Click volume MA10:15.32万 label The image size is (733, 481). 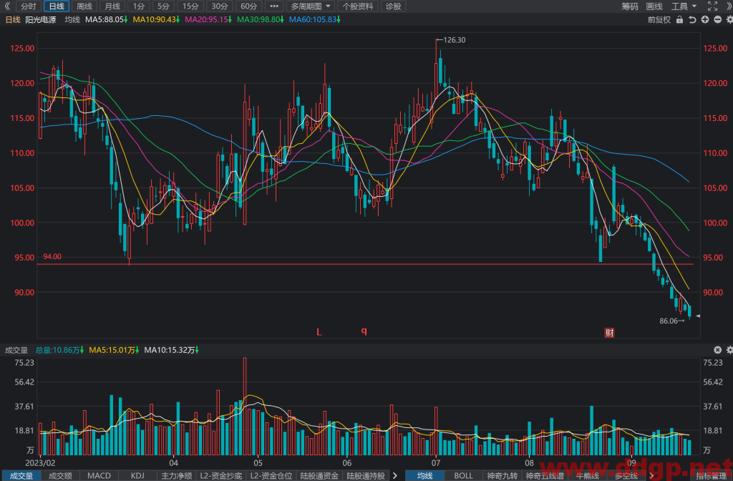[x=171, y=349]
